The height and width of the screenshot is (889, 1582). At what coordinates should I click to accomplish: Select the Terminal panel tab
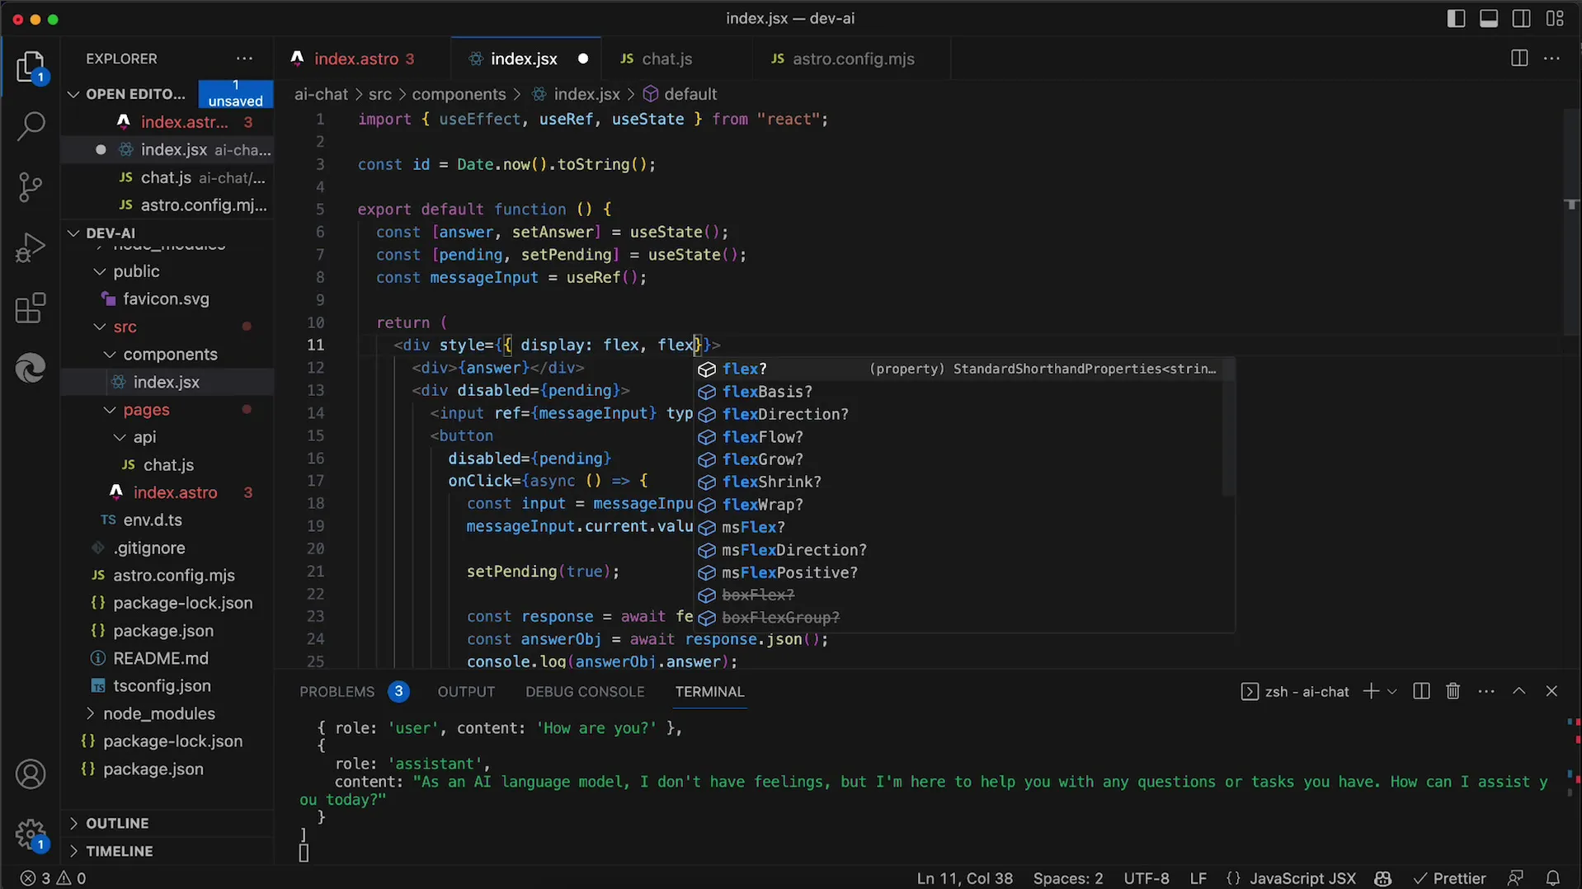coord(709,691)
